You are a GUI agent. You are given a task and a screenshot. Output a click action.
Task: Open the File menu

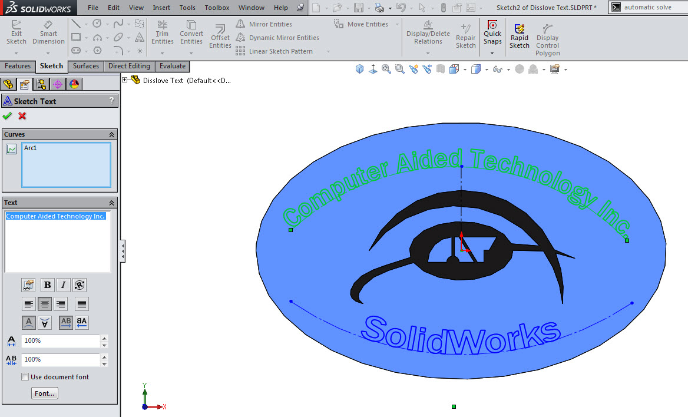point(93,8)
